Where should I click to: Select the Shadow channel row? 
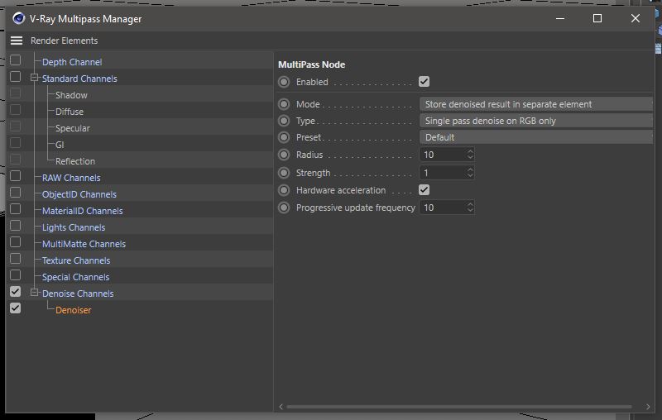coord(71,95)
